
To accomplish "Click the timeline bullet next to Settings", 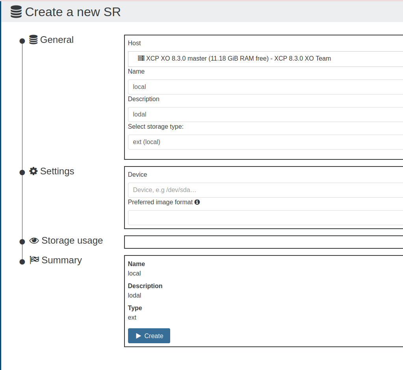I will [x=22, y=172].
